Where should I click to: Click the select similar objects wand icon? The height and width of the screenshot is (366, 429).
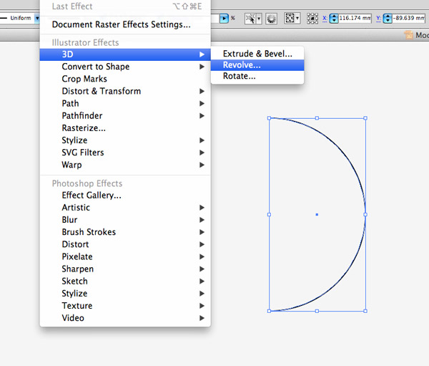coord(250,18)
